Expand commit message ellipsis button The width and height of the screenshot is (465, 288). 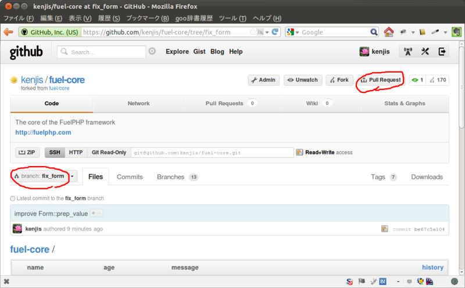click(96, 213)
